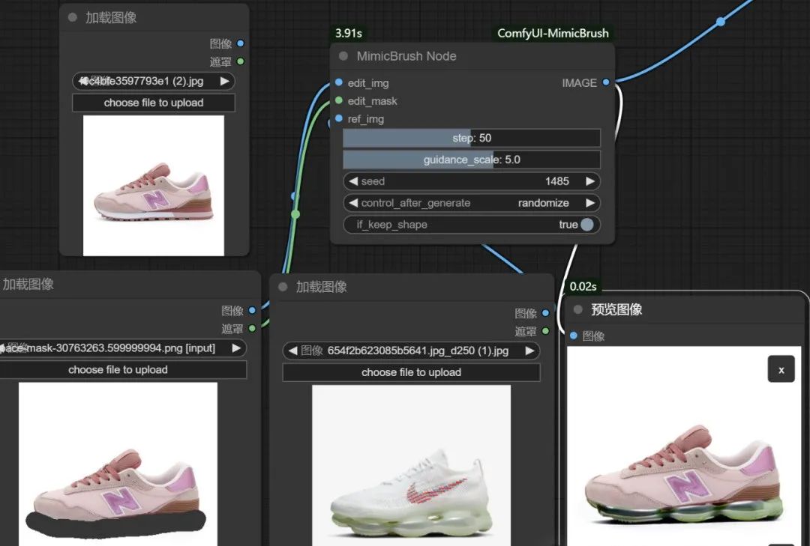Image resolution: width=810 pixels, height=546 pixels.
Task: Click the MimicBrush Node title
Action: click(x=406, y=55)
